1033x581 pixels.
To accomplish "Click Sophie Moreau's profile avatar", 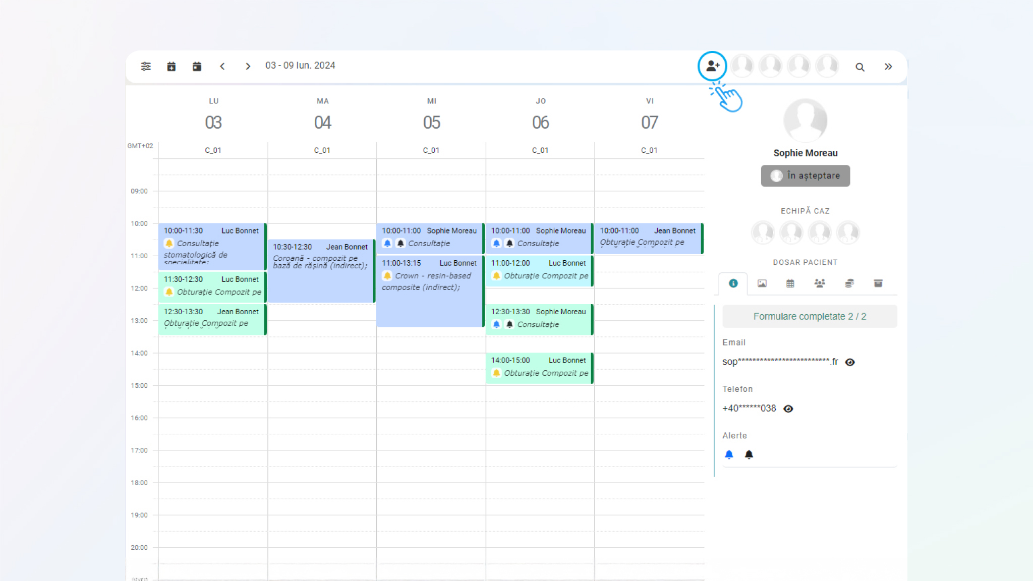I will point(805,120).
